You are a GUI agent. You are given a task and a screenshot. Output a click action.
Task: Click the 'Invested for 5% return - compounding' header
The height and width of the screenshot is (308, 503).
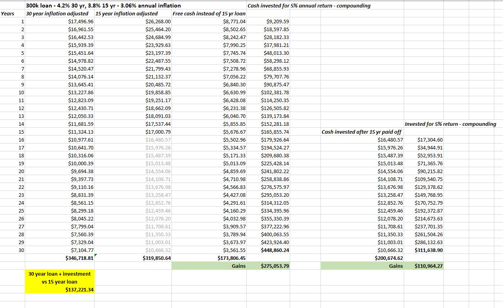(x=451, y=124)
